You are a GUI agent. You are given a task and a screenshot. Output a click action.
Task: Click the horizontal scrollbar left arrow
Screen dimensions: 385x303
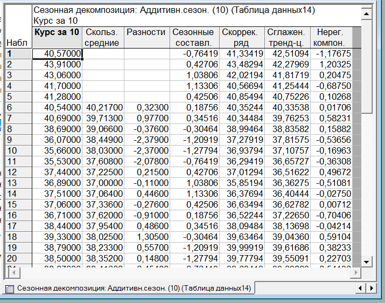(x=14, y=272)
